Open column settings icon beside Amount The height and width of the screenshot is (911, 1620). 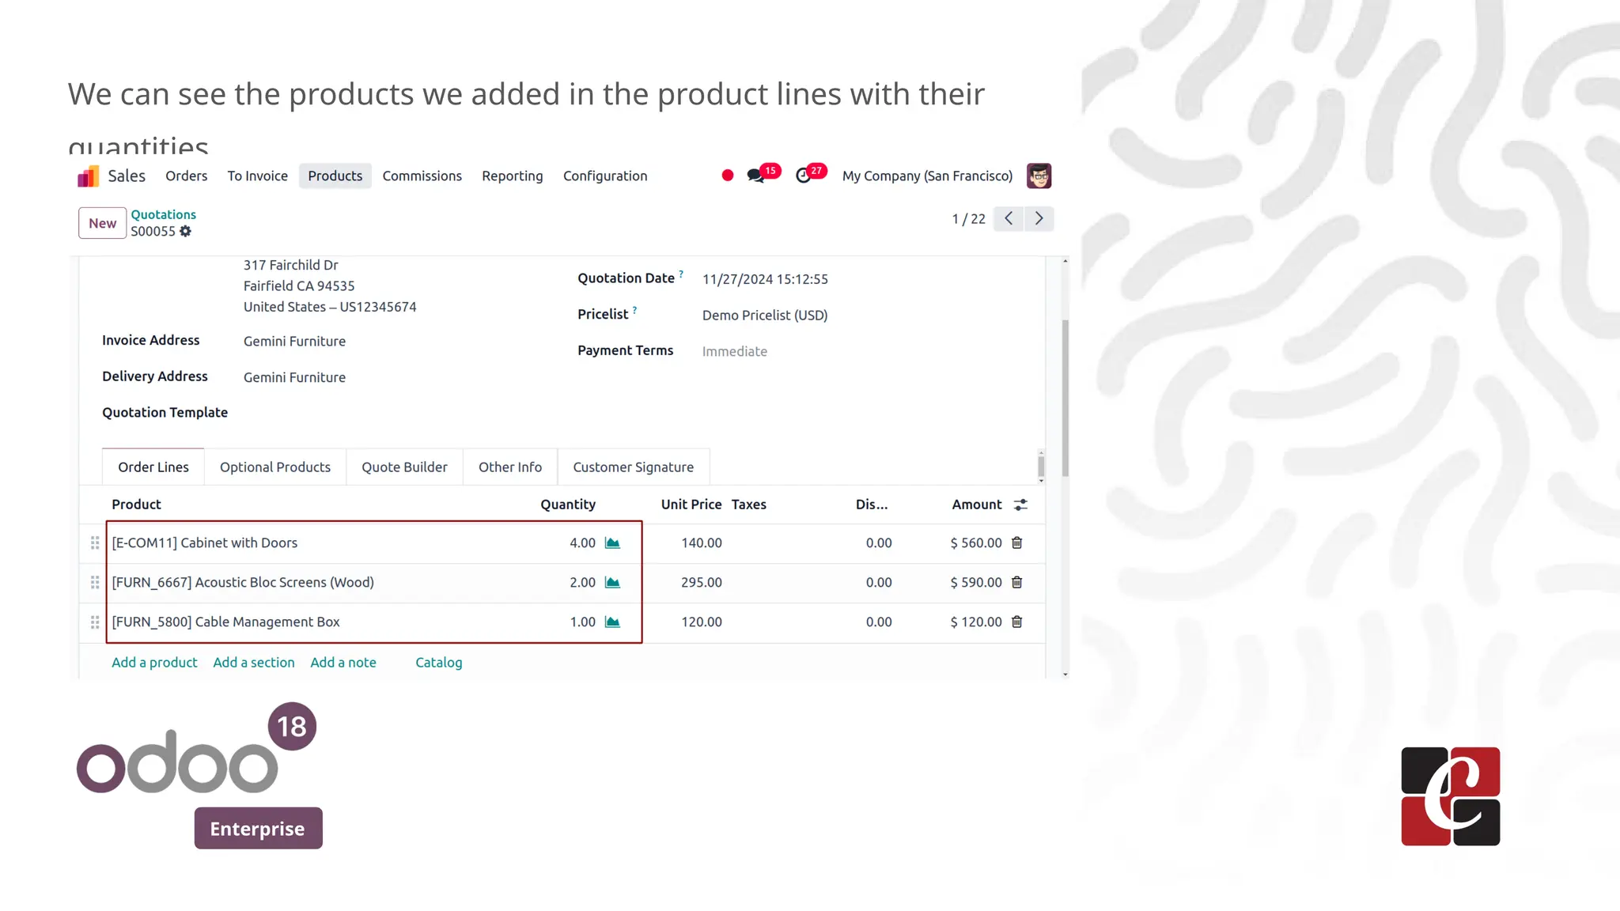pyautogui.click(x=1020, y=505)
